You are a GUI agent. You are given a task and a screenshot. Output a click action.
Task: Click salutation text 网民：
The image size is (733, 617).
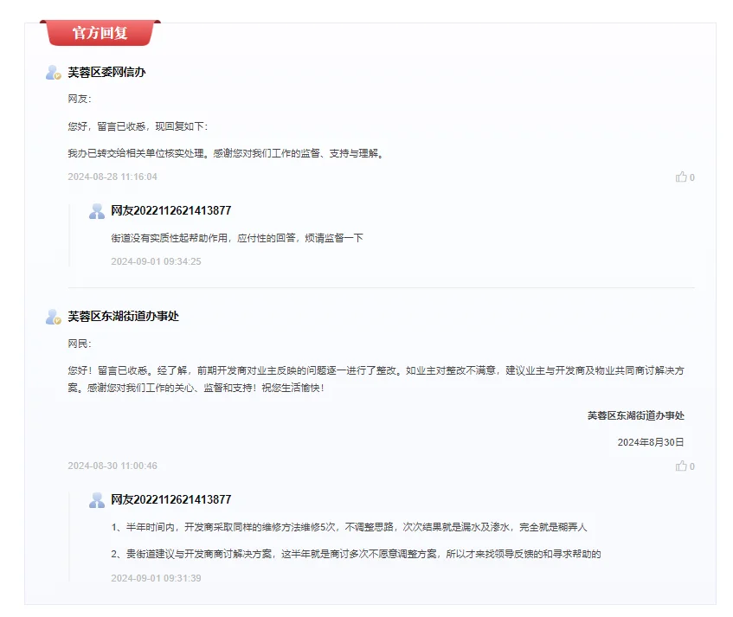tap(80, 344)
